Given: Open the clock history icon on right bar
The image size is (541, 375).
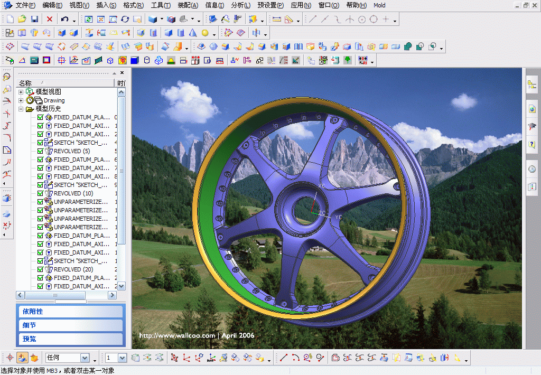Looking at the screenshot, I should 532,169.
